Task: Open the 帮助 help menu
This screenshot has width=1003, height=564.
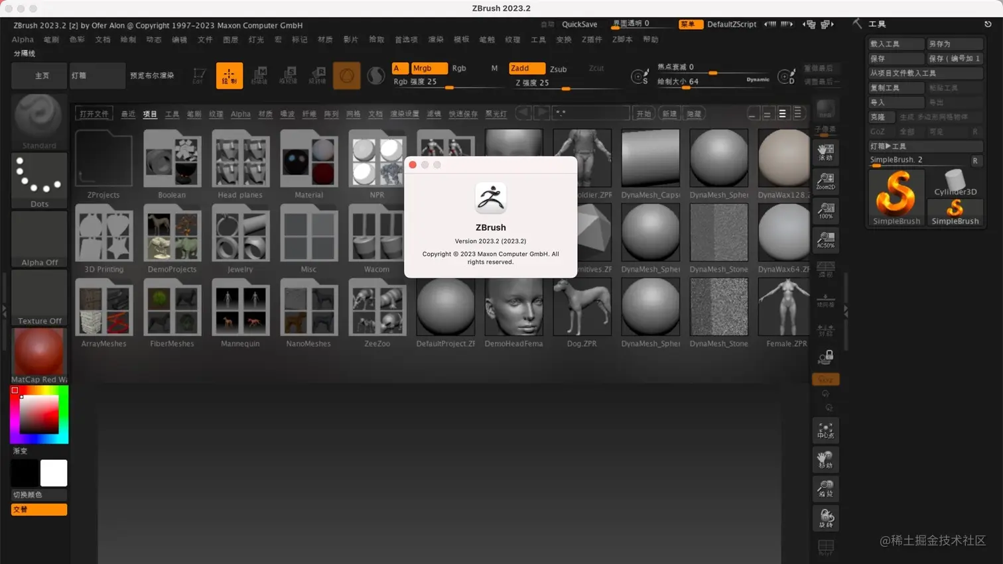Action: pos(650,40)
